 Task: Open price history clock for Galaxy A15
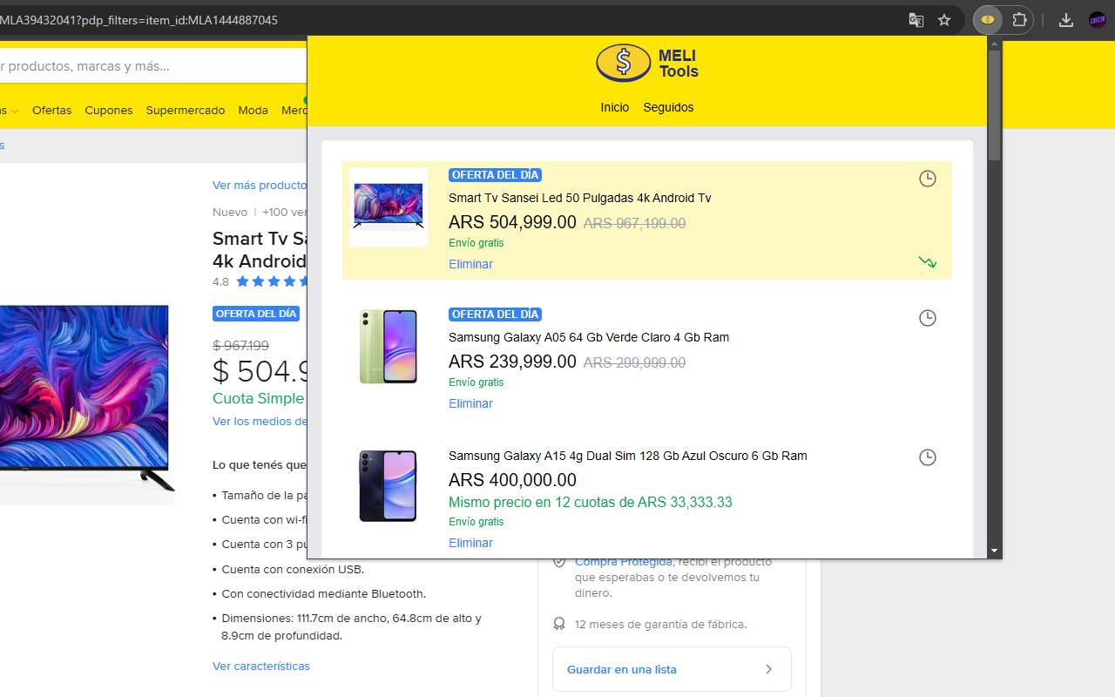(928, 457)
